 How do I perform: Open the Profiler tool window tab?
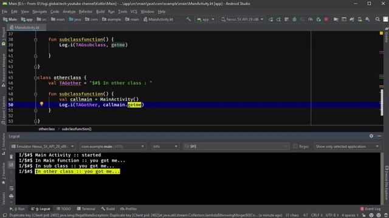(128, 209)
